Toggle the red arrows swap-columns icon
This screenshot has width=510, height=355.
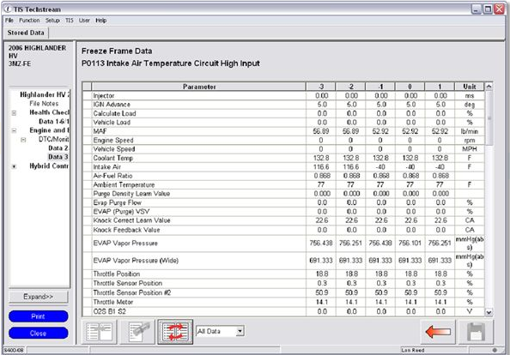tap(175, 332)
